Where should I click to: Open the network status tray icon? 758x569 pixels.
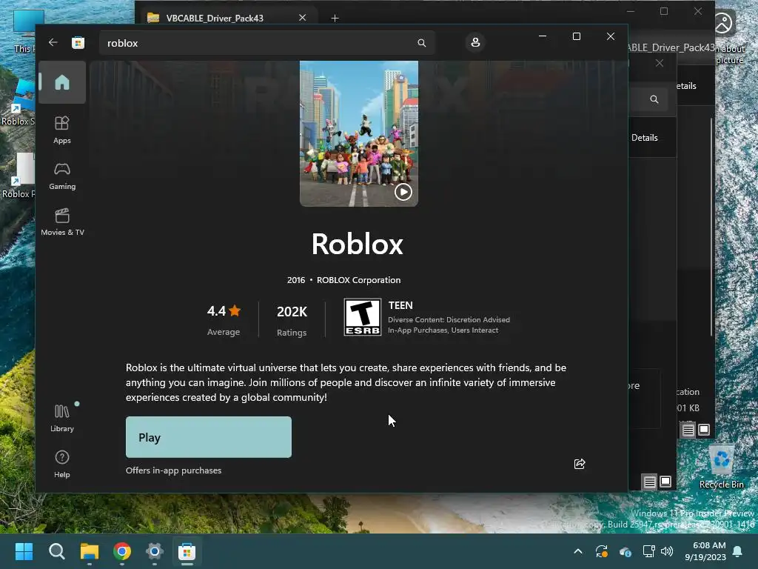tap(648, 551)
